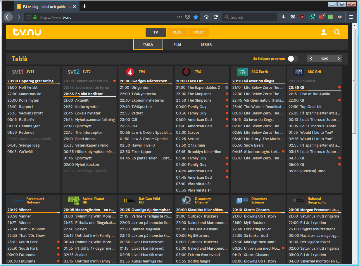Viewport: 359px width, 266px height.
Task: Toggle heart on Family Guy 00:00
Action: [227, 107]
